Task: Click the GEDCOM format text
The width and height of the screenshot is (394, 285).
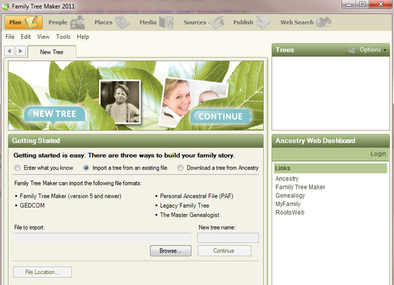Action: tap(32, 205)
